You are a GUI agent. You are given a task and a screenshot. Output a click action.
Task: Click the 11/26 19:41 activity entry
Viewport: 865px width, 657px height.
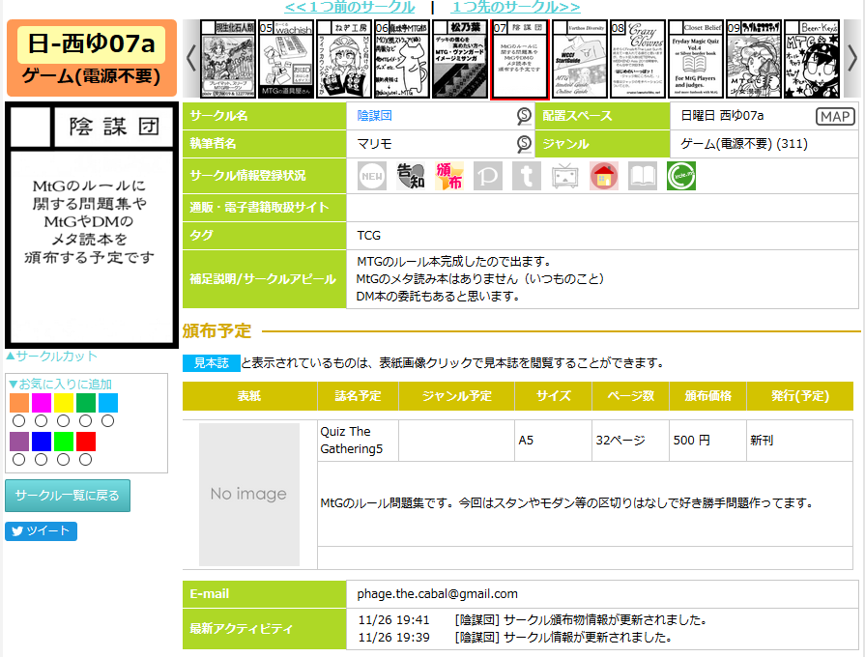click(x=533, y=620)
